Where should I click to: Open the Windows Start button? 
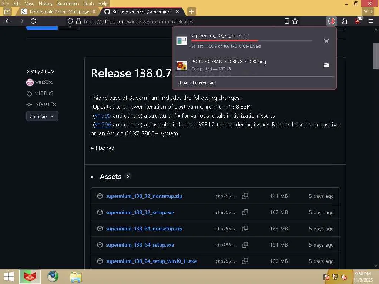coord(9,277)
